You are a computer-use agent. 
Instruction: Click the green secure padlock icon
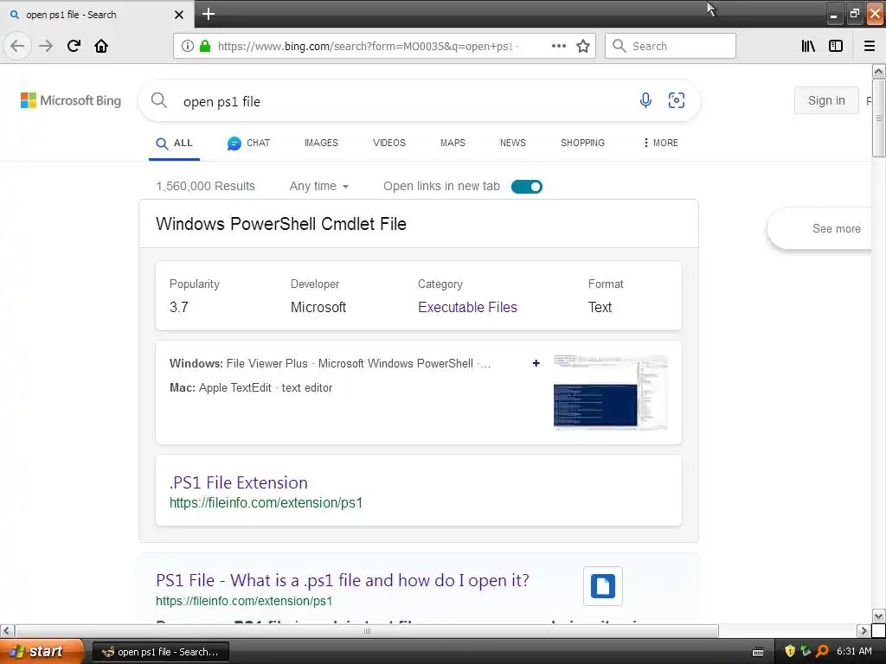205,46
